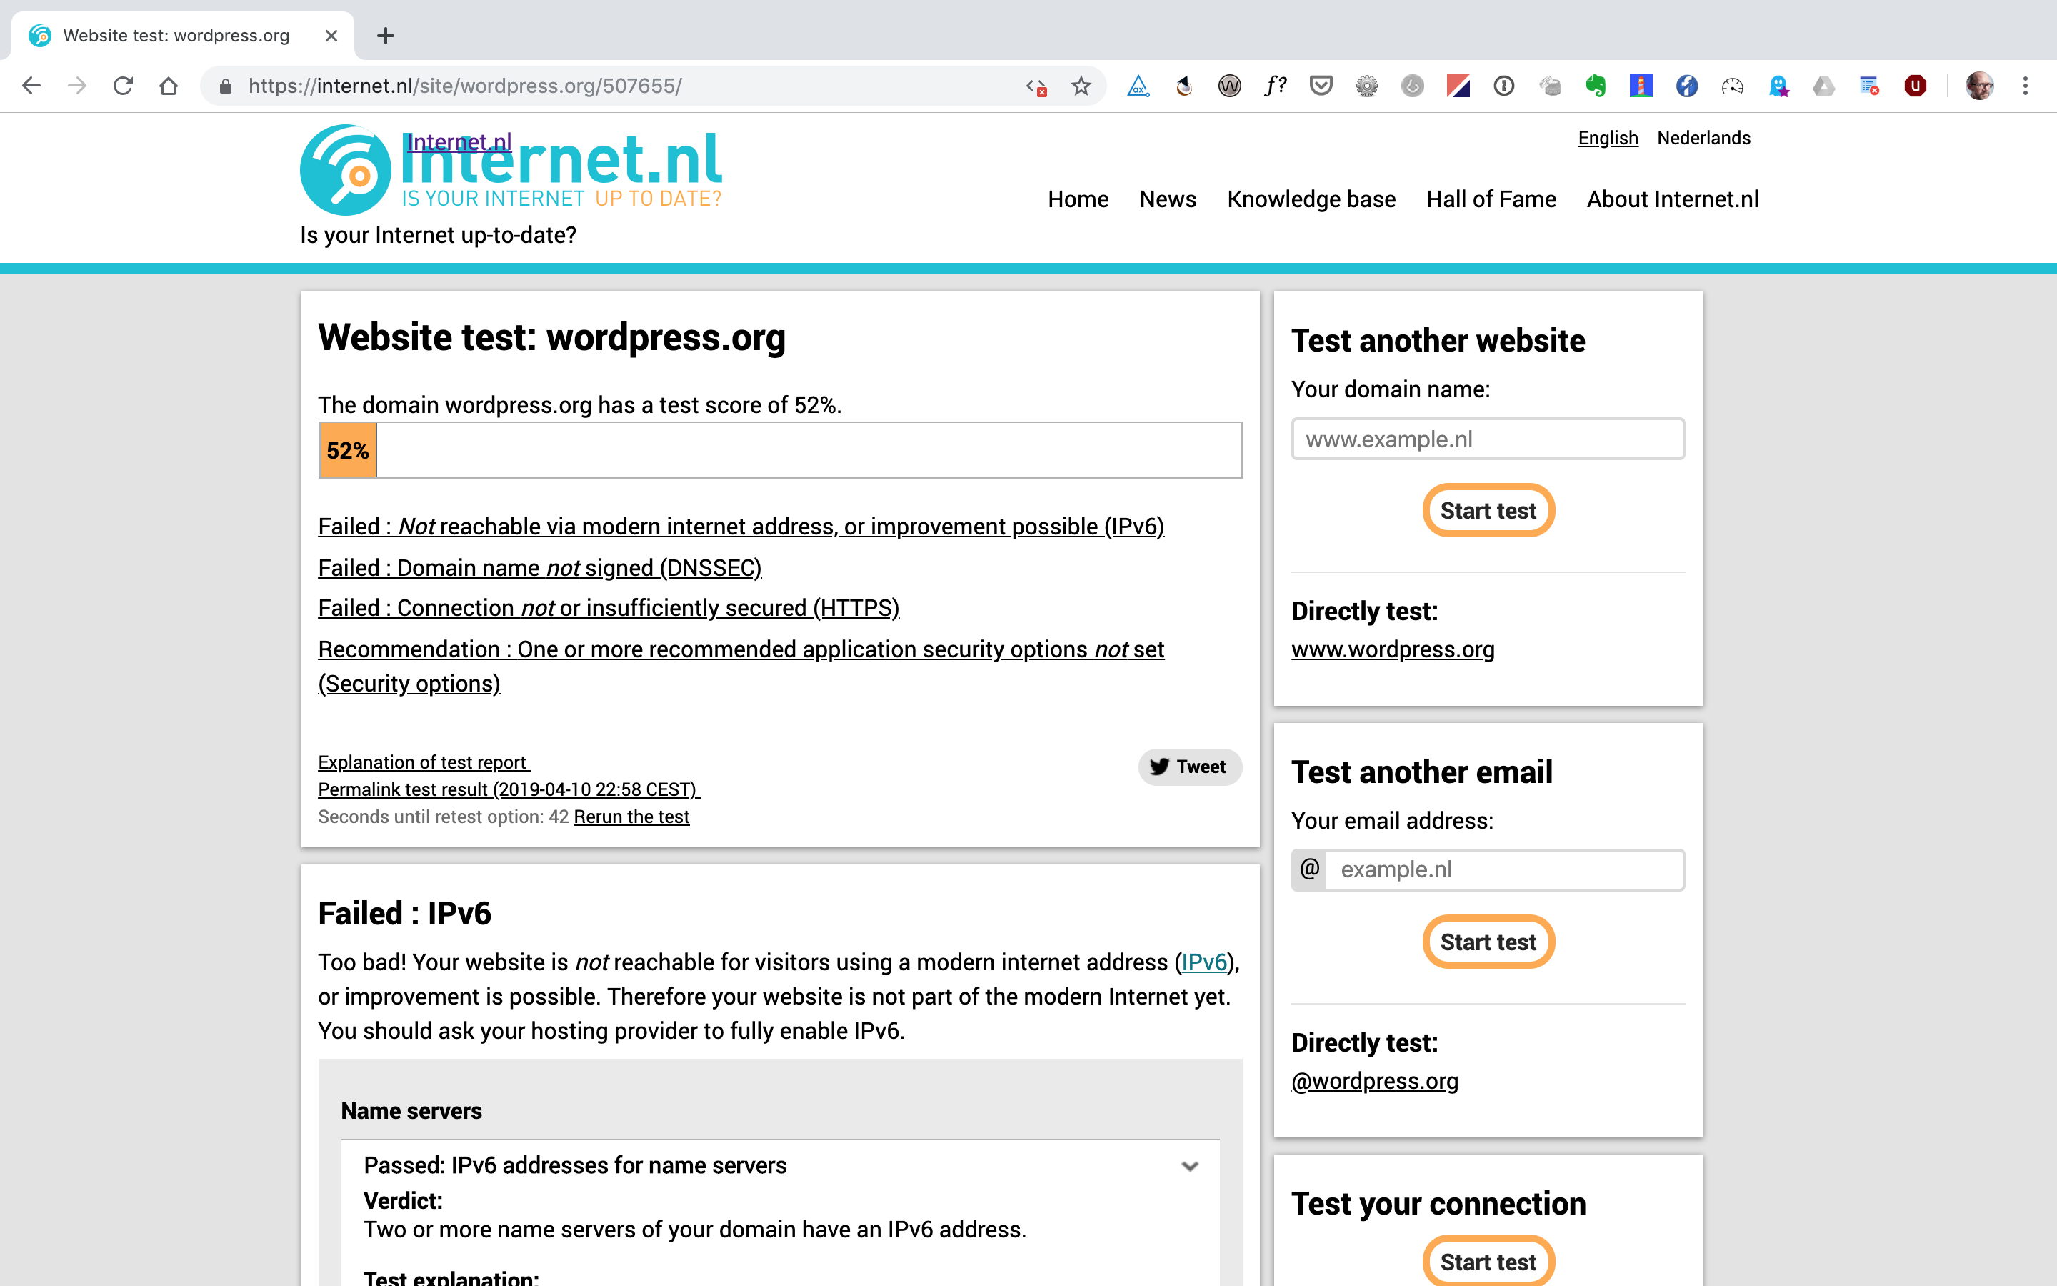2057x1286 pixels.
Task: Open the Google Drive extension icon
Action: point(1824,86)
